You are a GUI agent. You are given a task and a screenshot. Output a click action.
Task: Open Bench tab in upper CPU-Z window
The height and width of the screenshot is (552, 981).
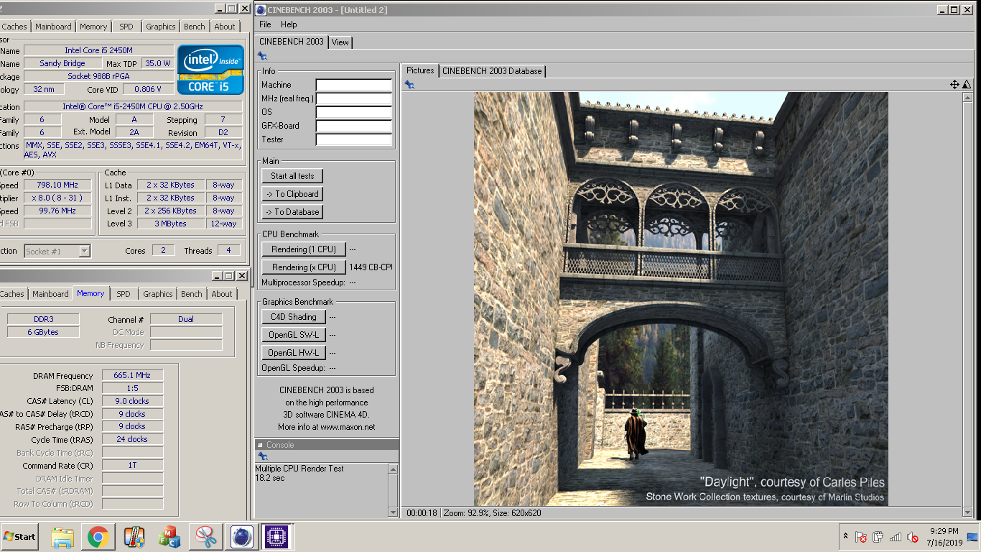195,27
